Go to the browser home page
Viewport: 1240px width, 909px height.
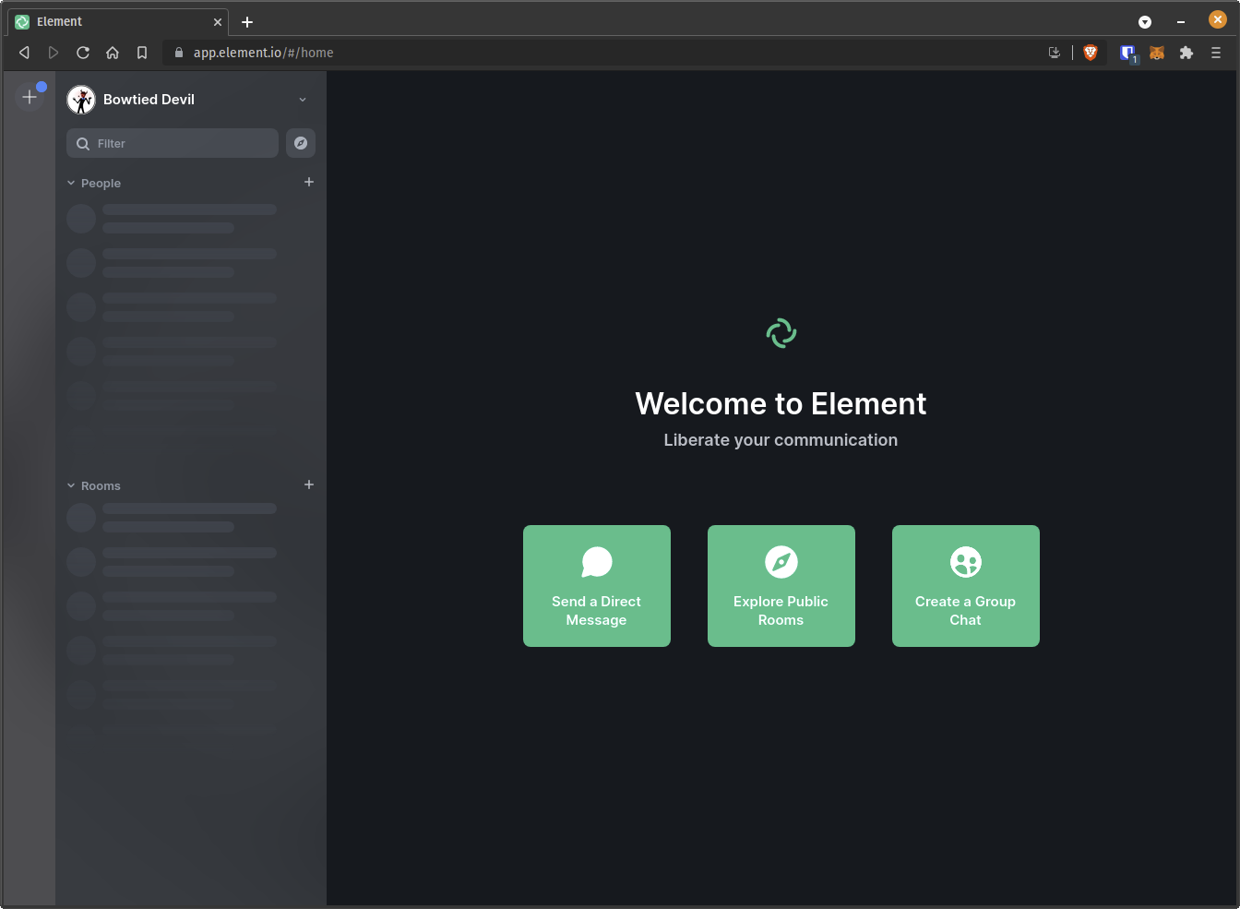[x=113, y=53]
